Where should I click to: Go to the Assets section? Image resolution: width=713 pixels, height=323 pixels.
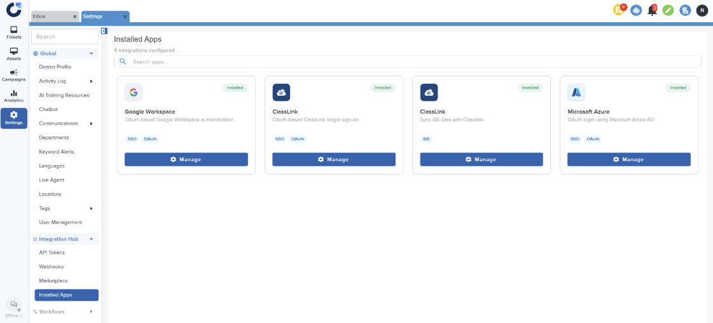[x=13, y=54]
